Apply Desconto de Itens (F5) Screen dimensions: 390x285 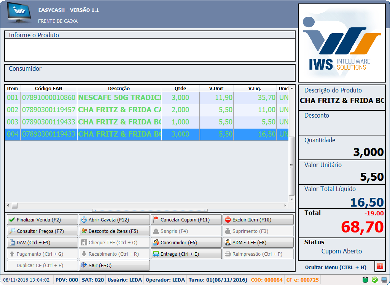pos(114,231)
